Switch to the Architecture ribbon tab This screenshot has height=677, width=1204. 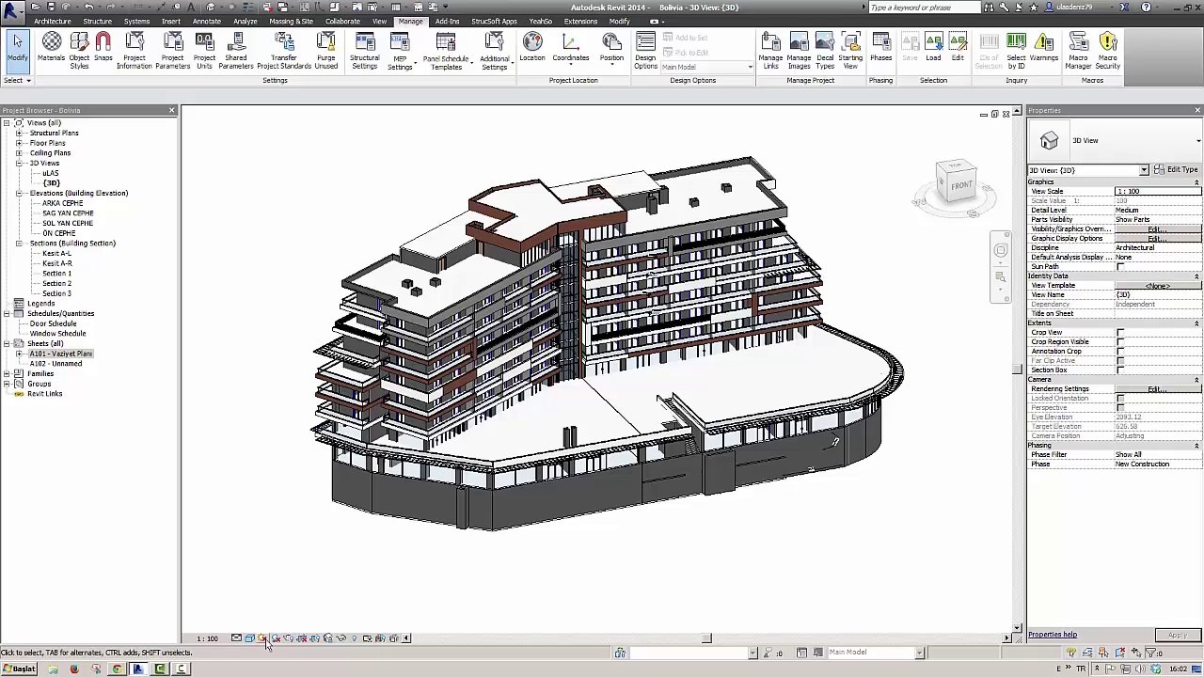click(x=52, y=21)
